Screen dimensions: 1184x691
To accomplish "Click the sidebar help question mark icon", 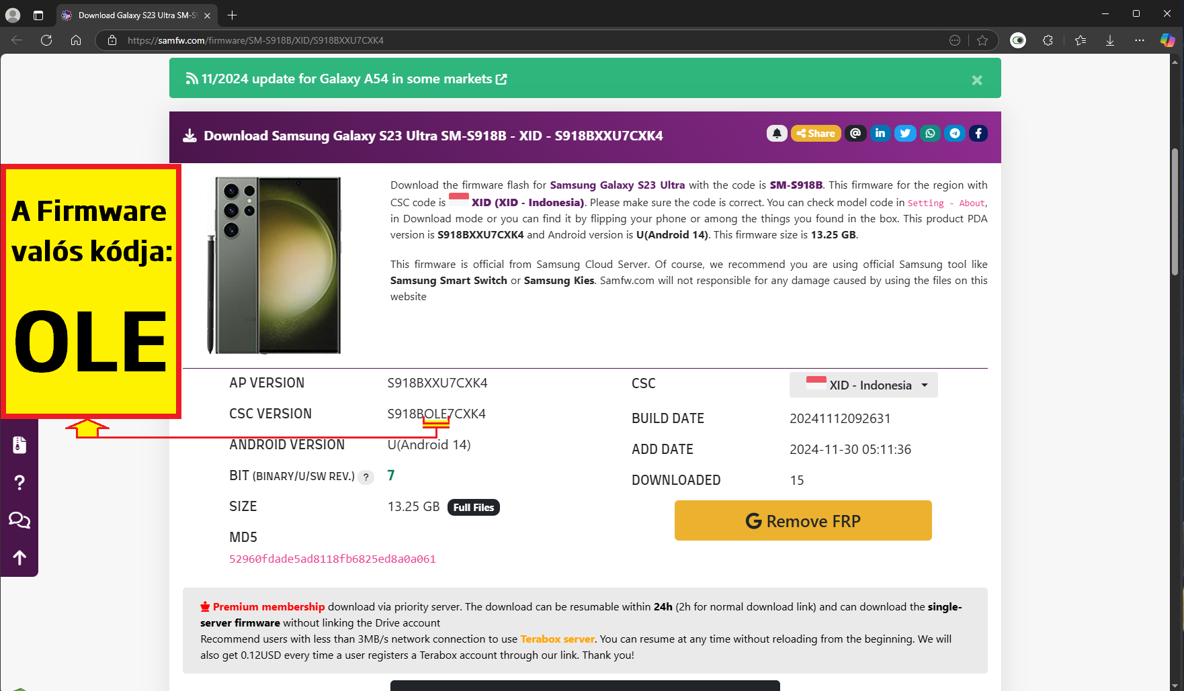I will click(x=19, y=482).
